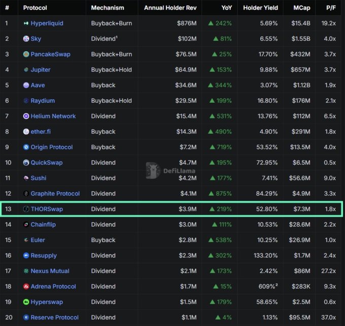Screen dimensions: 345x326
Task: Click the Sky protocol logo icon
Action: (26, 38)
